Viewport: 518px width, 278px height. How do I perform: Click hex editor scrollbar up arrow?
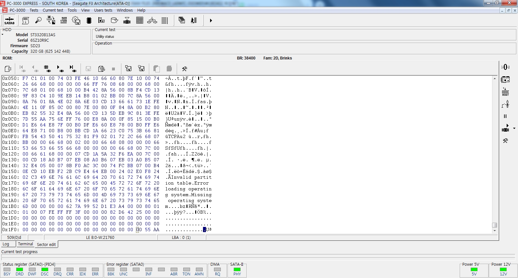coord(494,79)
